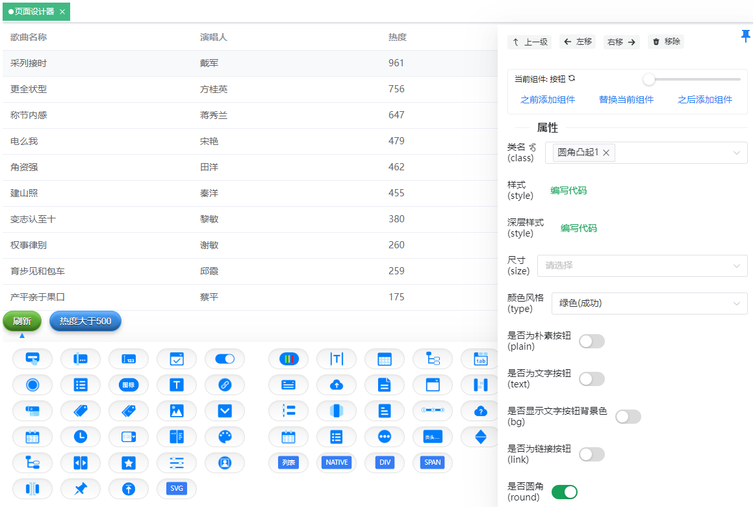The width and height of the screenshot is (753, 507).
Task: Toggle the 是否为链接按钮 (link) switch
Action: point(592,454)
